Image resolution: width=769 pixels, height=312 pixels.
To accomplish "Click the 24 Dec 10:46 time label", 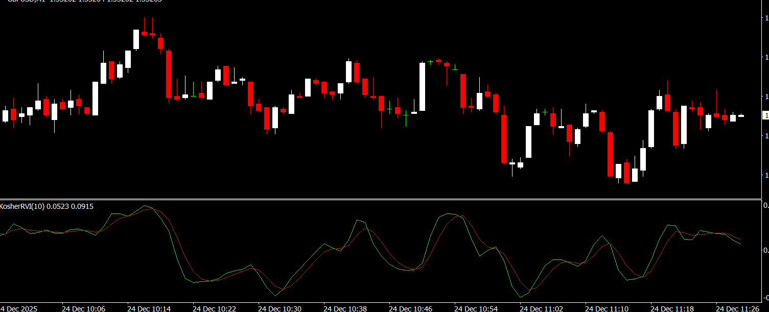I will pos(410,308).
